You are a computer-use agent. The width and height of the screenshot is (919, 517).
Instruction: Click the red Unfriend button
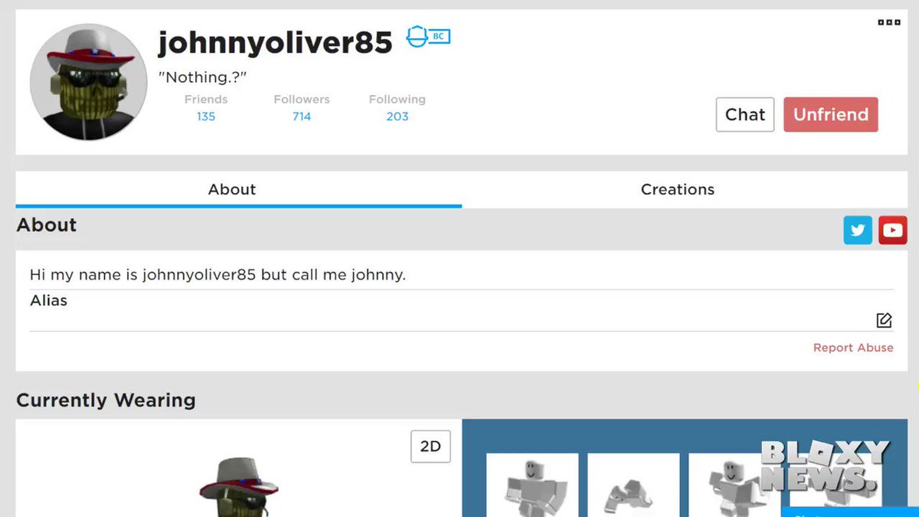(x=831, y=114)
